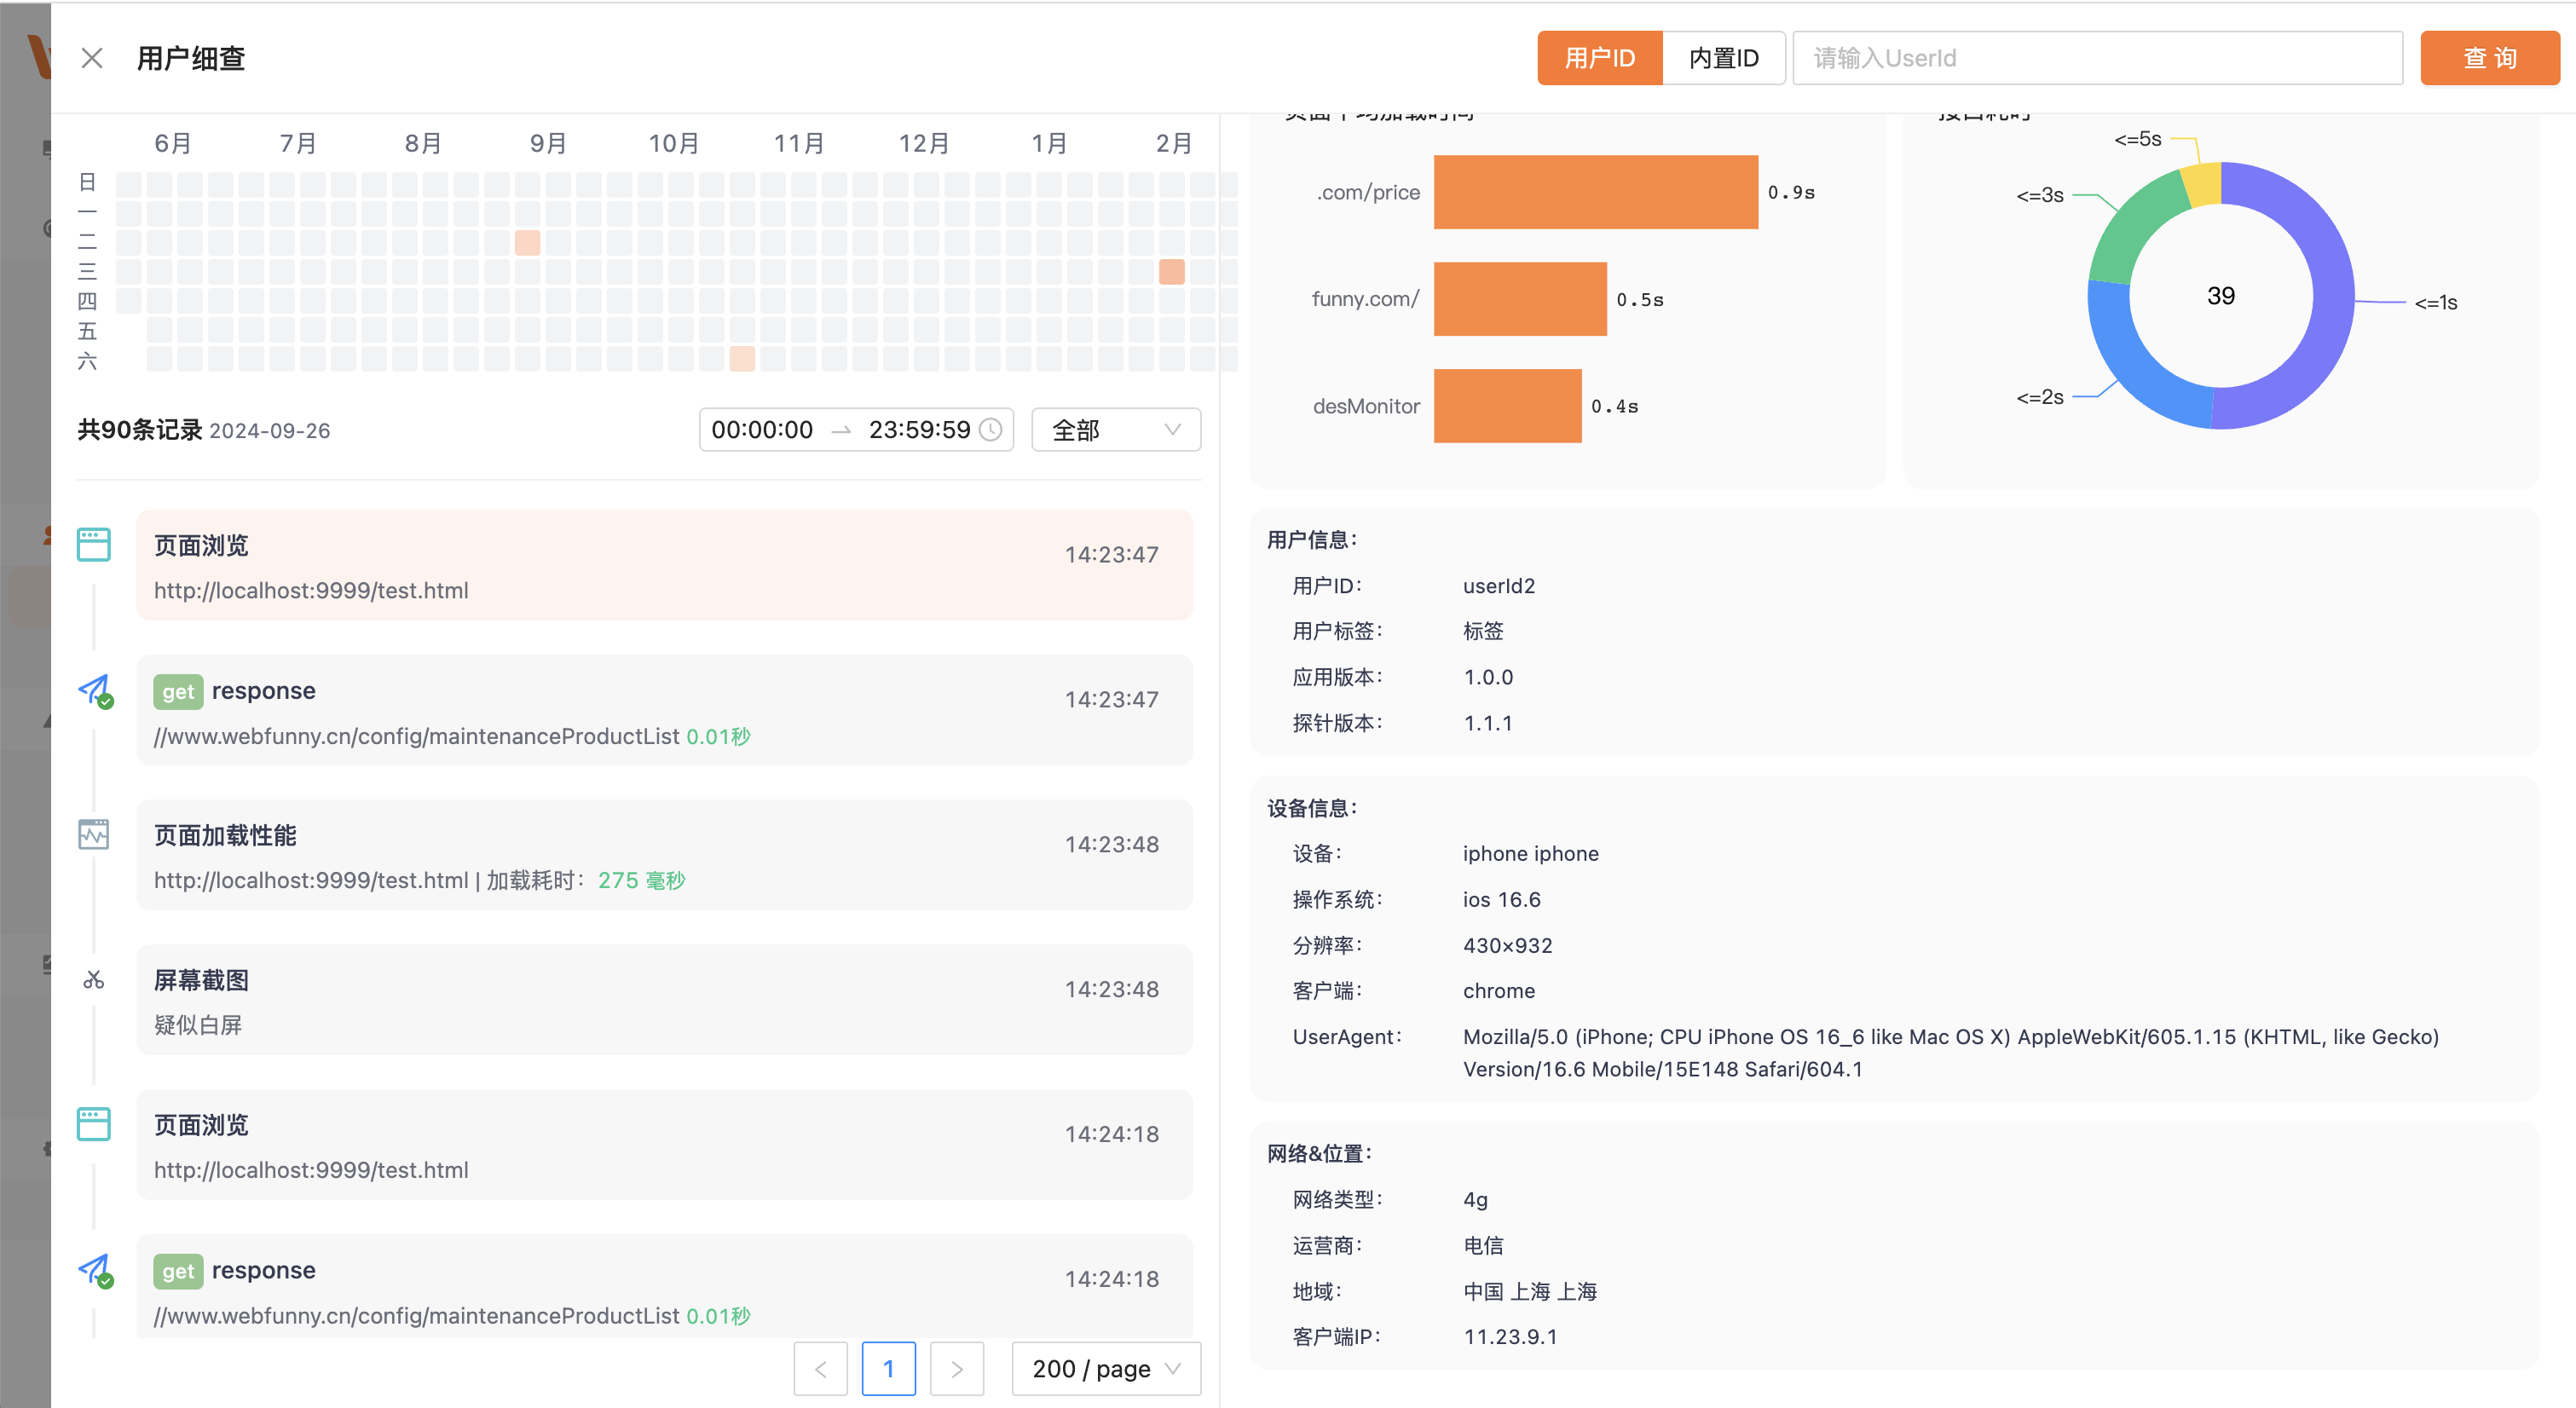Click request icon of the 14:24:18 get response
Screen dimensions: 2576x1408
pos(95,1270)
